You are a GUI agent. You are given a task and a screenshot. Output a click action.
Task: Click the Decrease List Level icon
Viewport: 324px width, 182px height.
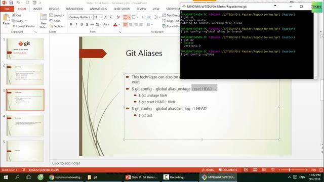coord(144,17)
